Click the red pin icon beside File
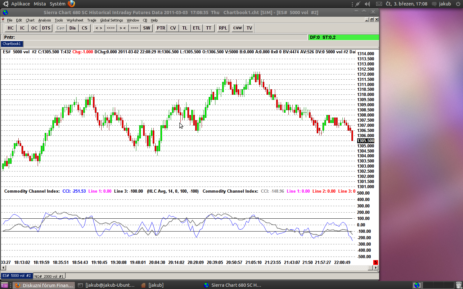The width and height of the screenshot is (463, 289). 3,20
